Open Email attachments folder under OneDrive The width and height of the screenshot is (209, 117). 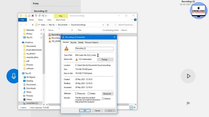click(33, 50)
